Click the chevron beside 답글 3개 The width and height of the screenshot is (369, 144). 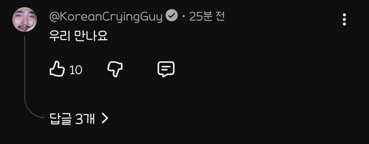tap(105, 119)
